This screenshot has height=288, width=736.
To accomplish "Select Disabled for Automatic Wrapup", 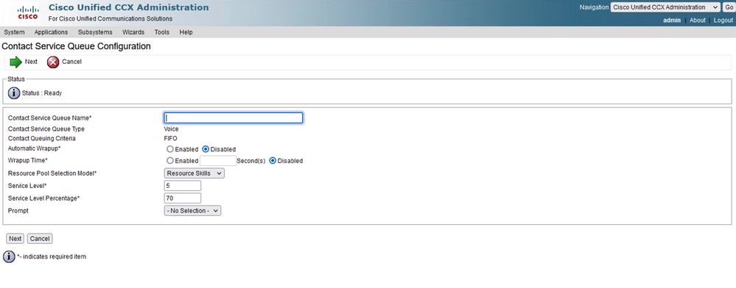I will tap(206, 149).
